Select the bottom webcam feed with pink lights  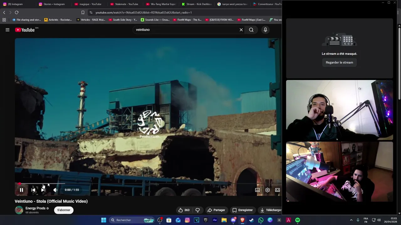click(x=339, y=172)
